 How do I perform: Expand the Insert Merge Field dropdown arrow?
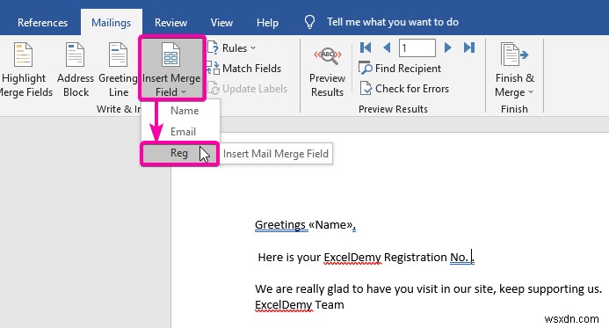[184, 92]
